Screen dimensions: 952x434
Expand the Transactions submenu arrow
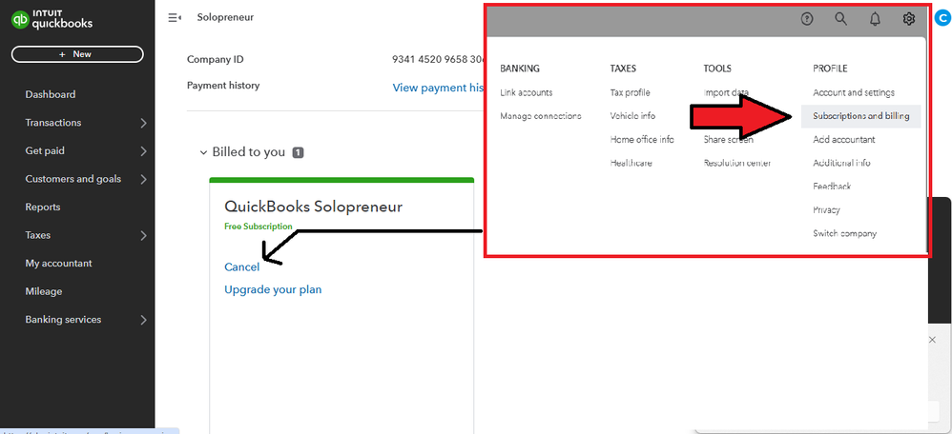[x=144, y=123]
